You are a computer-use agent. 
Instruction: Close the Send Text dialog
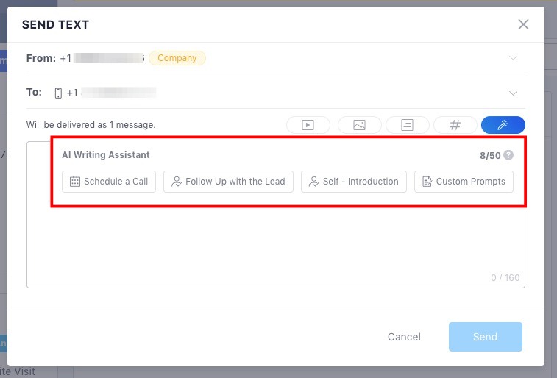(x=523, y=24)
